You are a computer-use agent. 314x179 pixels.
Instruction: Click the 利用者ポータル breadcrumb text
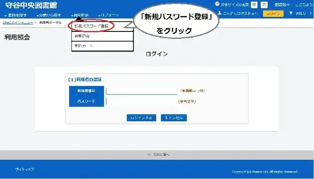[x=50, y=23]
